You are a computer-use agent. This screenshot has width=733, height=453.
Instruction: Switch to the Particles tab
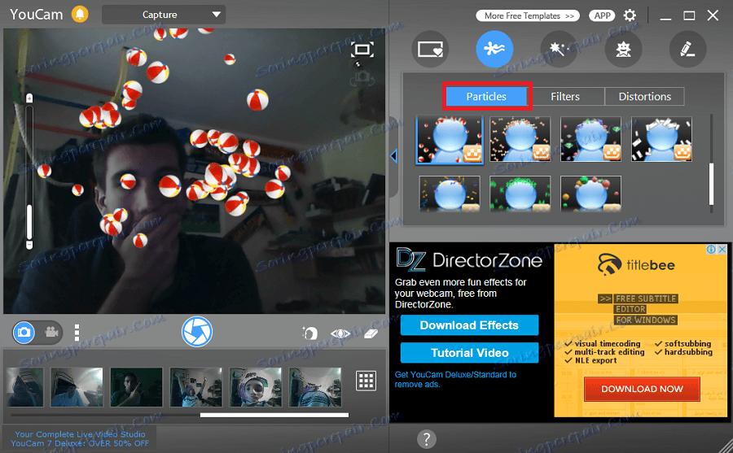tap(486, 97)
